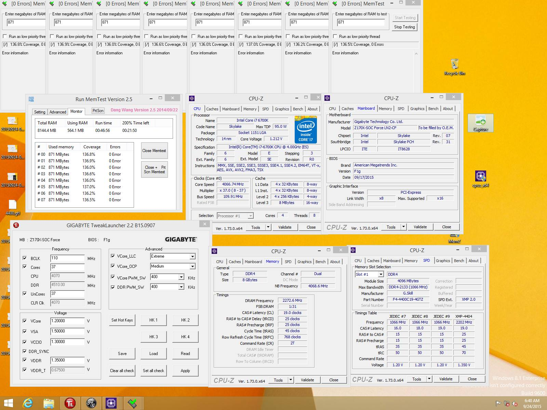Click the Windows Start button

(x=8, y=403)
